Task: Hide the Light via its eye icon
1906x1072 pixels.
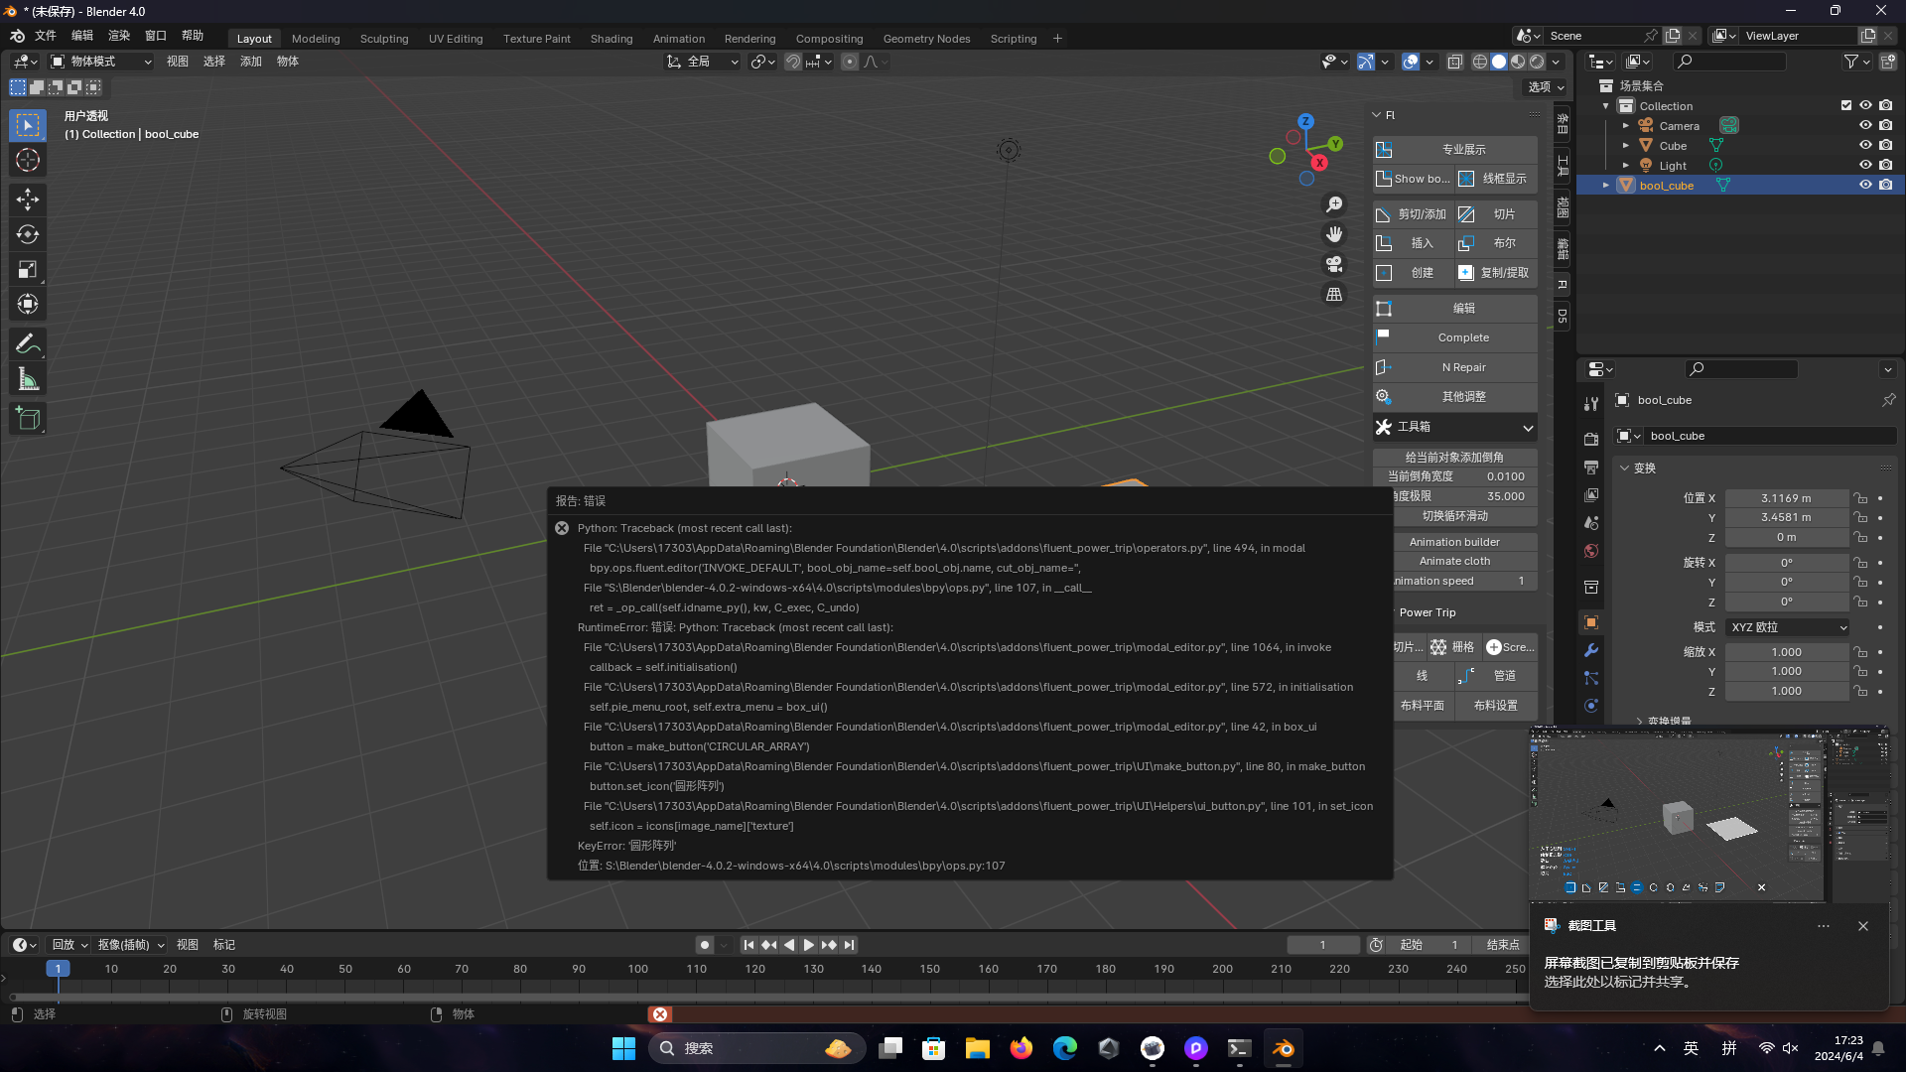Action: pyautogui.click(x=1865, y=166)
